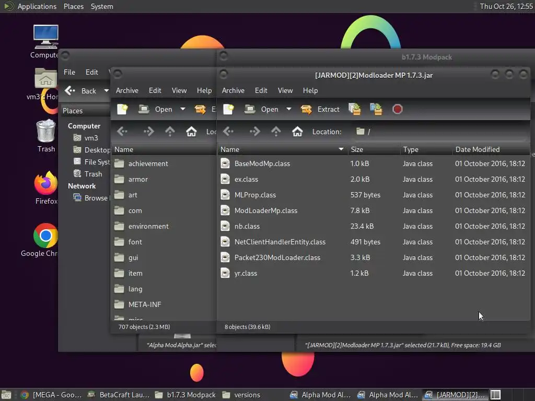This screenshot has width=535, height=401.
Task: Go forward in Modloader MP archive navigation
Action: point(254,132)
